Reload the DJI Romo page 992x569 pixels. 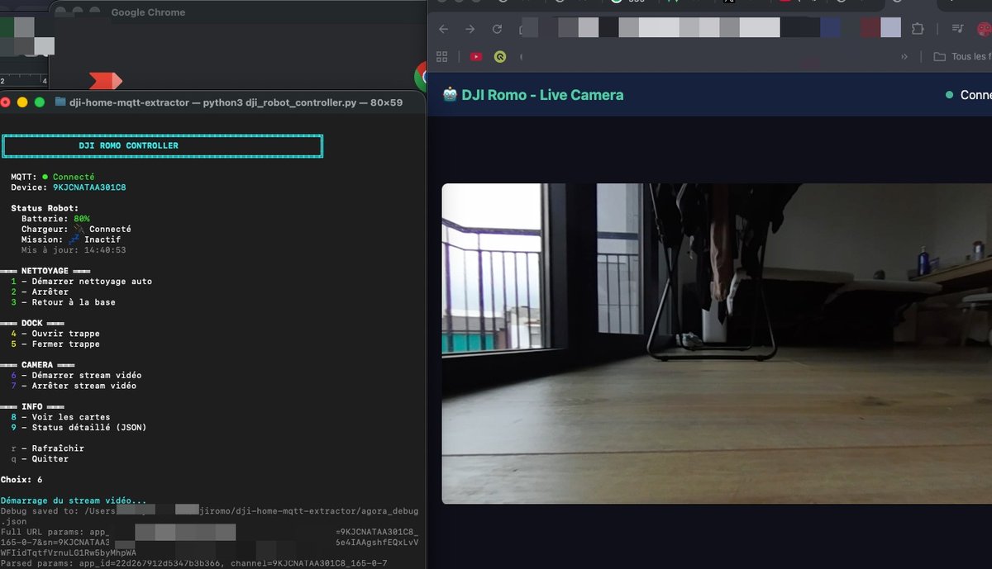coord(497,29)
